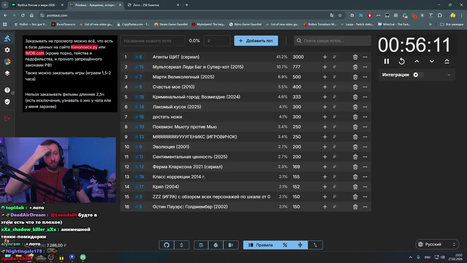Add amount to Покемон Мьюту lot
The height and width of the screenshot is (263, 467).
click(x=325, y=127)
